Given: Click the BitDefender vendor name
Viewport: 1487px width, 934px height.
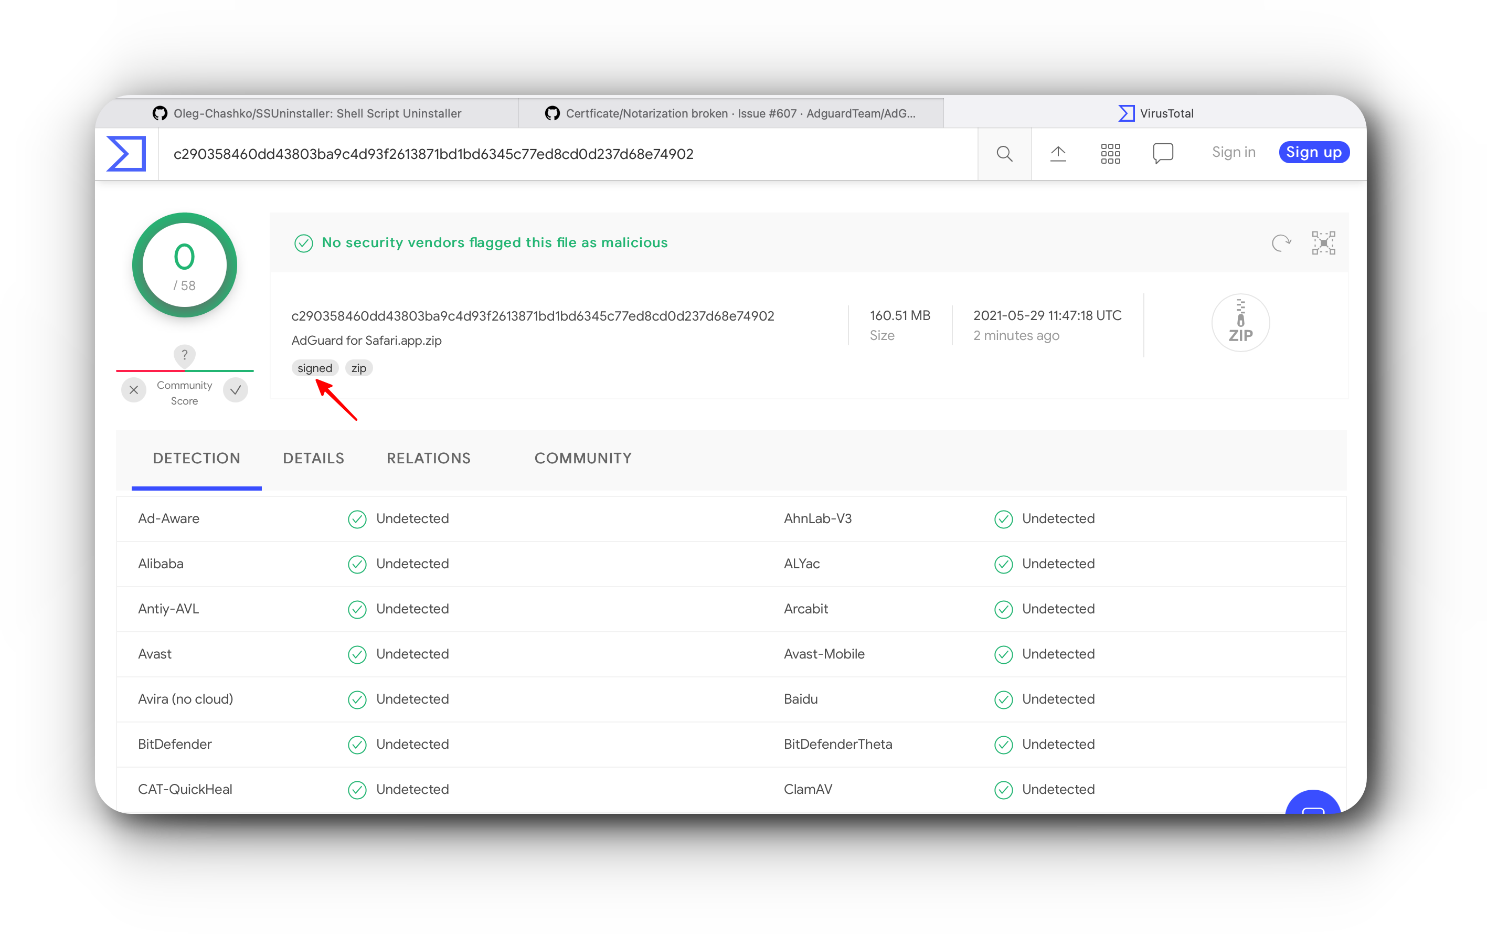Looking at the screenshot, I should 175,745.
